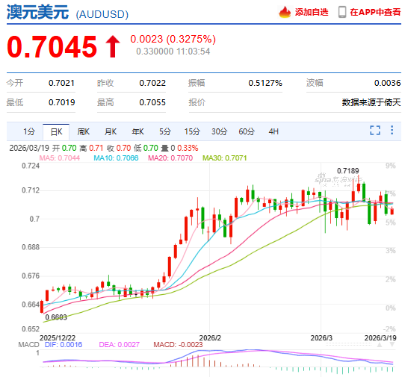
Task: Select the 4H chart tab
Action: coord(273,131)
